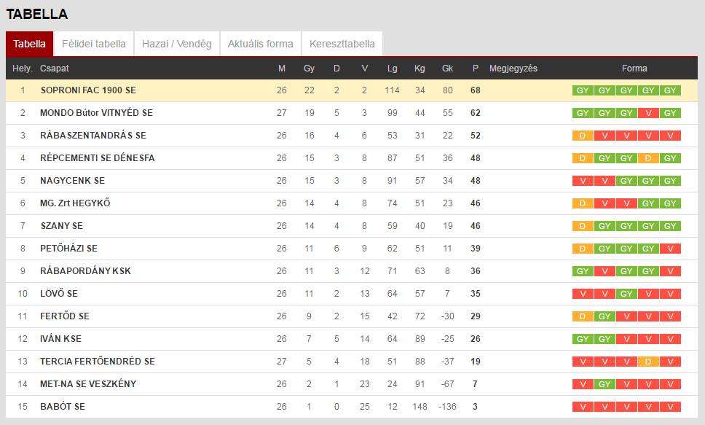The image size is (705, 425).
Task: Click first GY form badge of SOPRONI FAC
Action: [582, 90]
